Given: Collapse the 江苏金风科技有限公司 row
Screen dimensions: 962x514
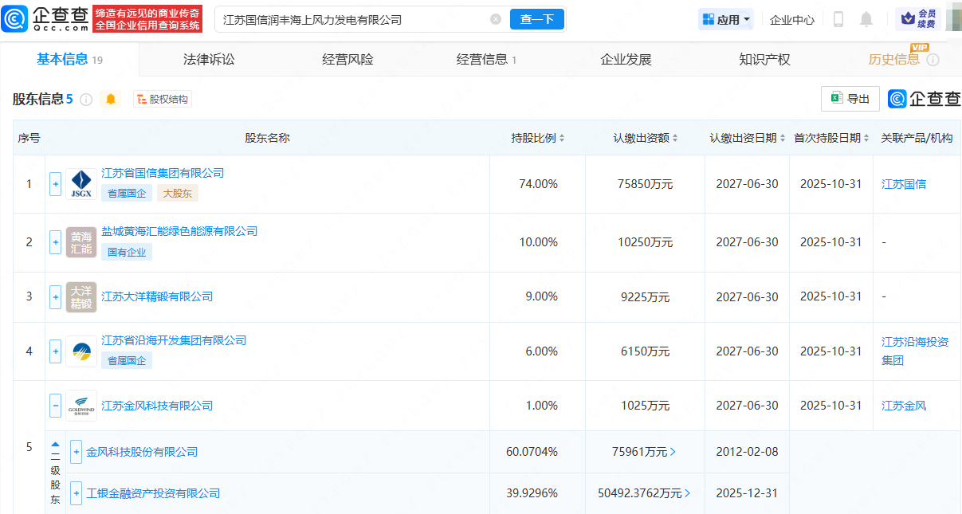Looking at the screenshot, I should 55,406.
